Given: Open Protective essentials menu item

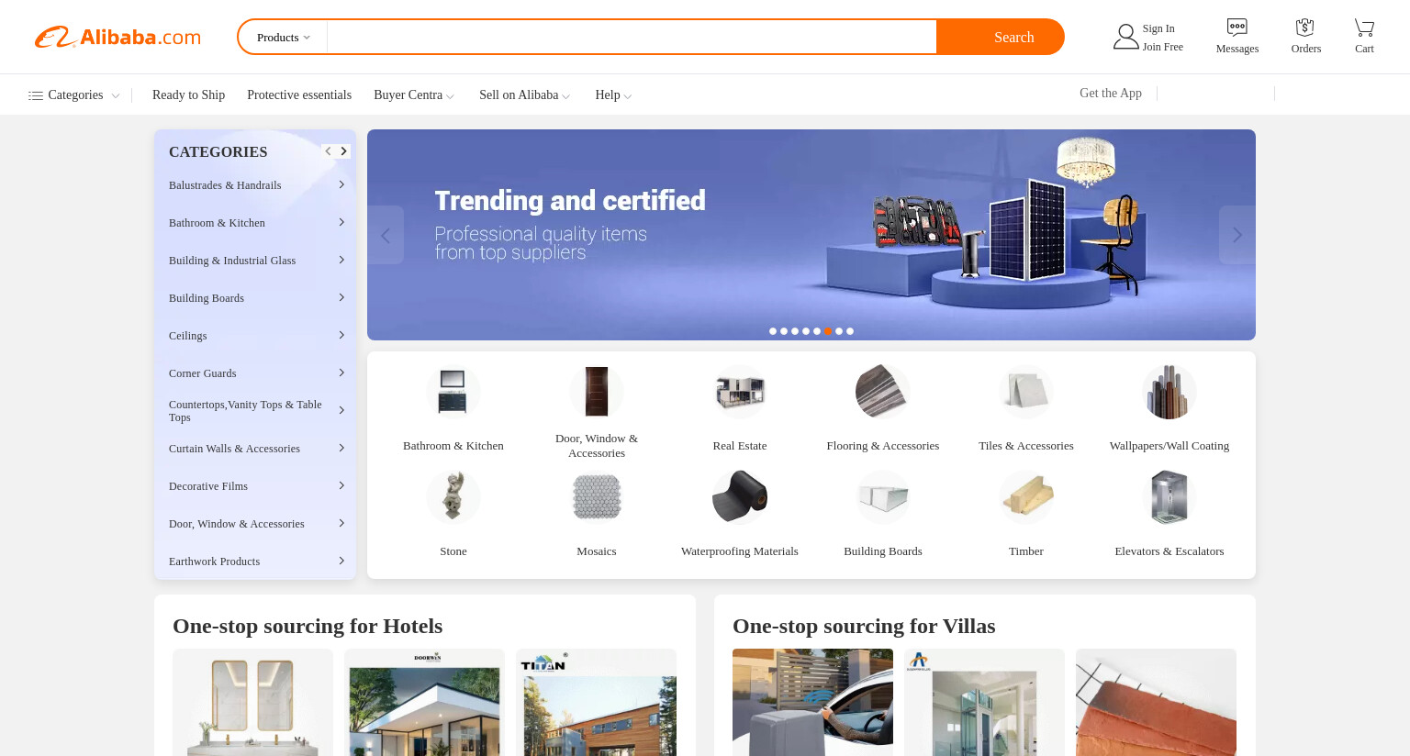Looking at the screenshot, I should [299, 95].
